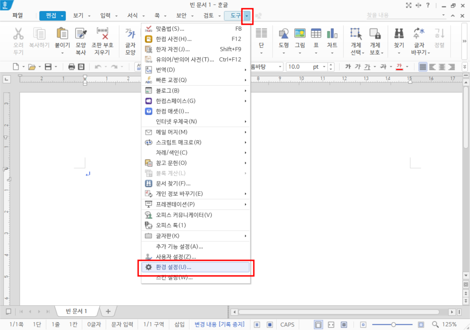Click Change Characters (글자 바꾸기) icon
Image resolution: width=470 pixels, height=330 pixels.
tap(419, 33)
